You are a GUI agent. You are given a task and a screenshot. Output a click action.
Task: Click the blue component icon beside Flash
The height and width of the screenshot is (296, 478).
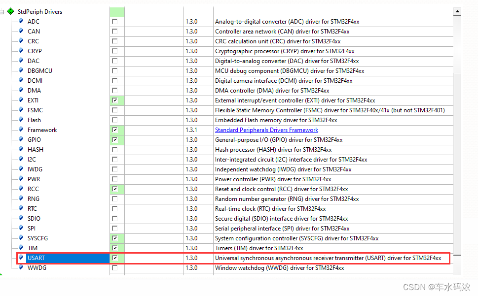pyautogui.click(x=21, y=119)
